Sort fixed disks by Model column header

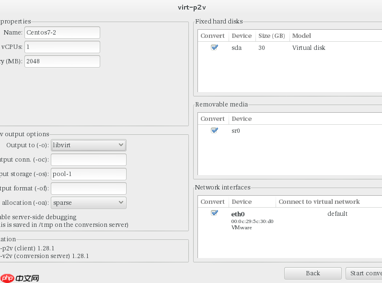point(336,36)
